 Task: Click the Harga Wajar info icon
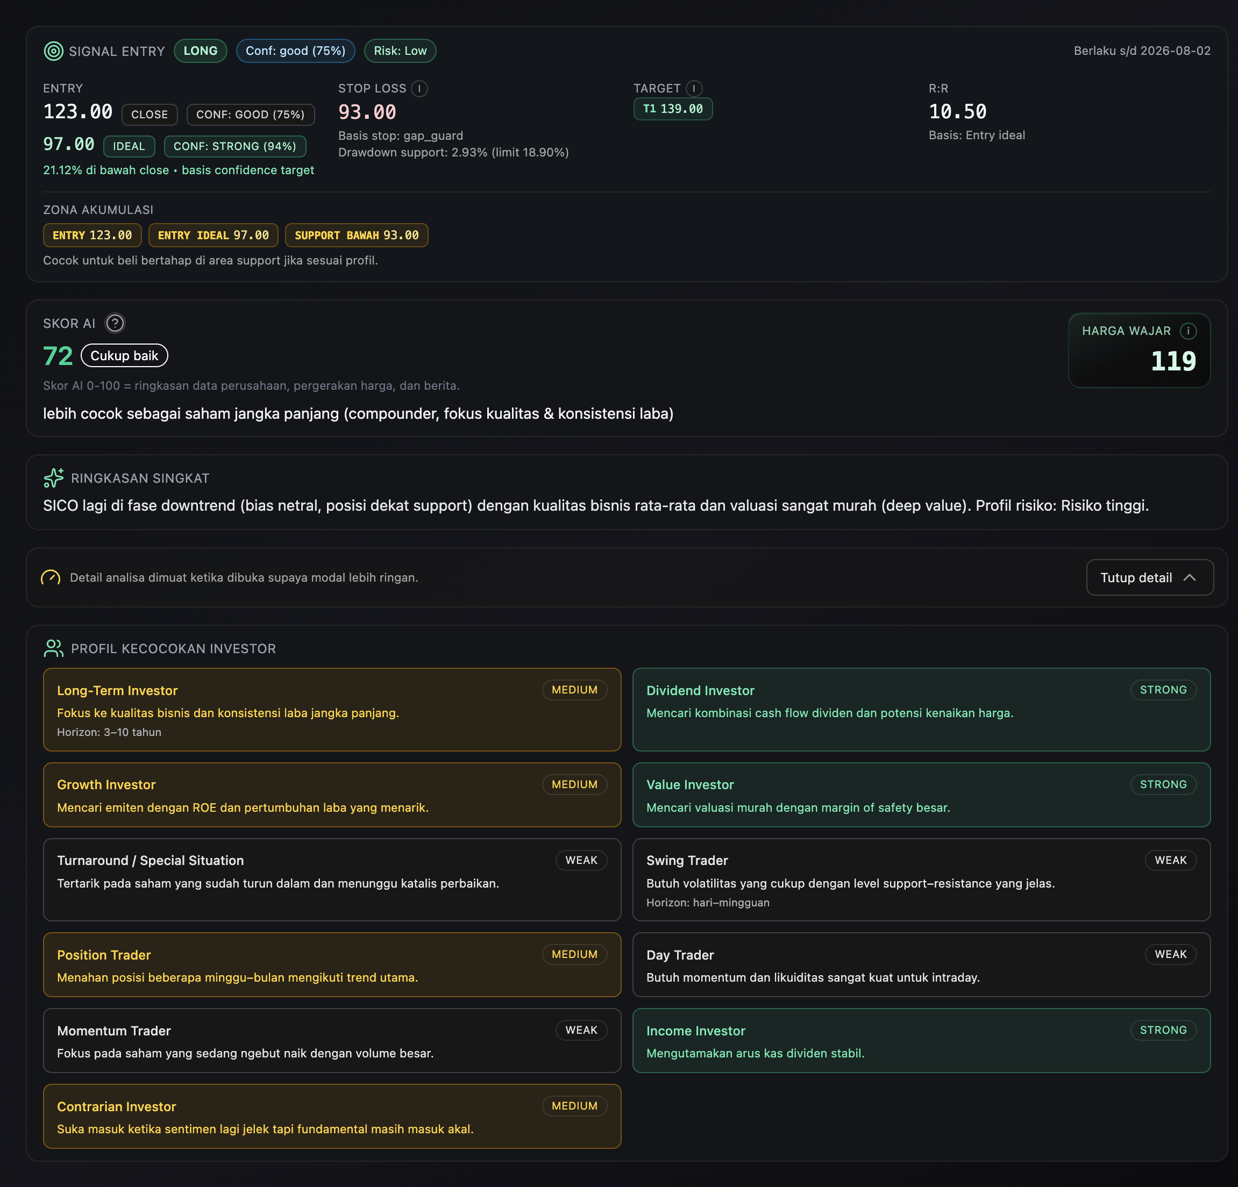point(1188,331)
